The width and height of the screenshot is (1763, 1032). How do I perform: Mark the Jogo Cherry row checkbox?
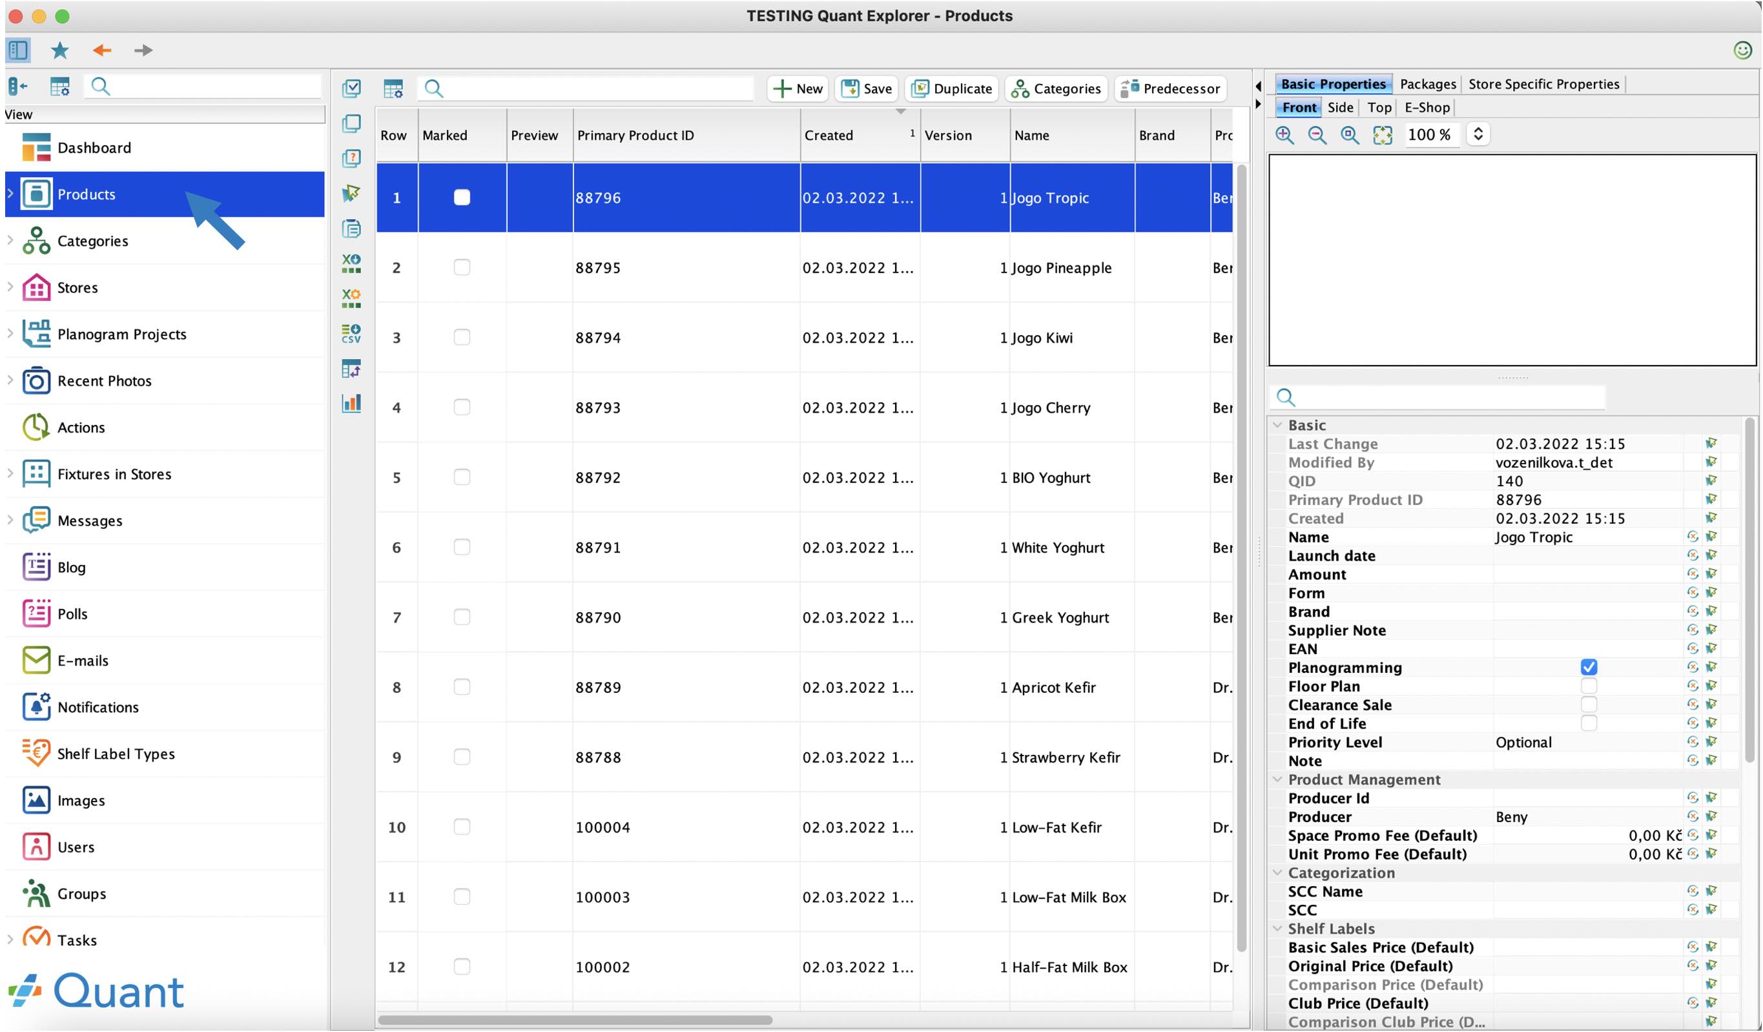point(462,408)
